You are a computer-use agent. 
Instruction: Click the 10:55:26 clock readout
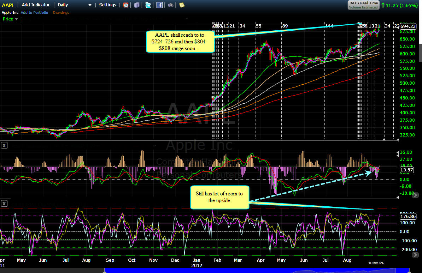point(376,263)
